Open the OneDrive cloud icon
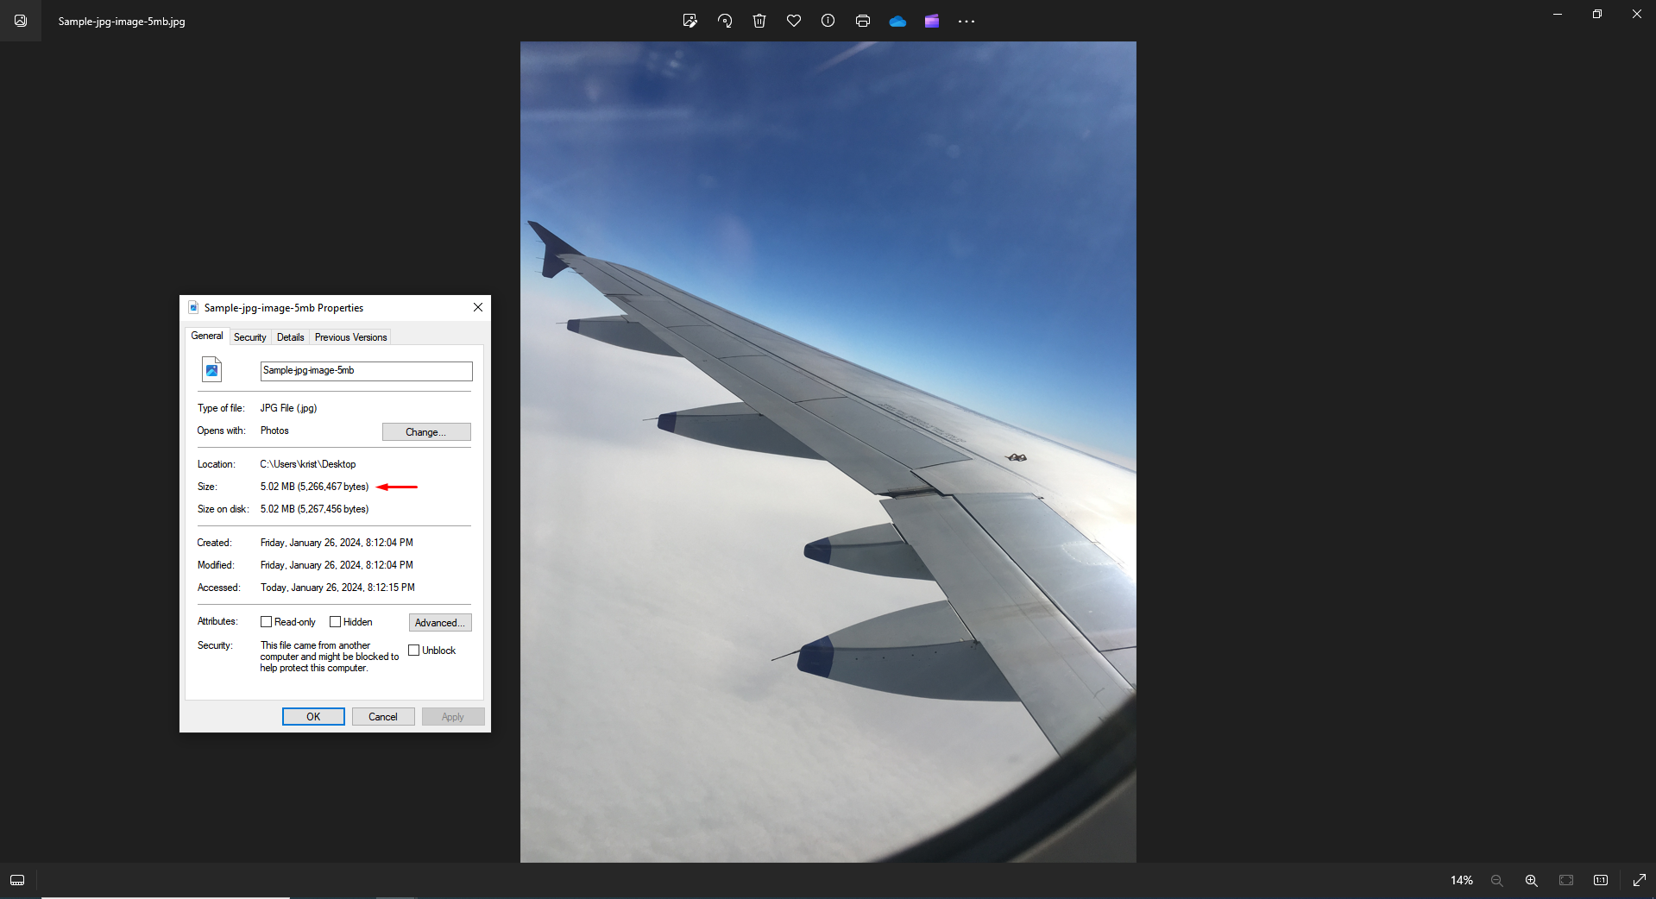This screenshot has width=1656, height=899. point(897,21)
